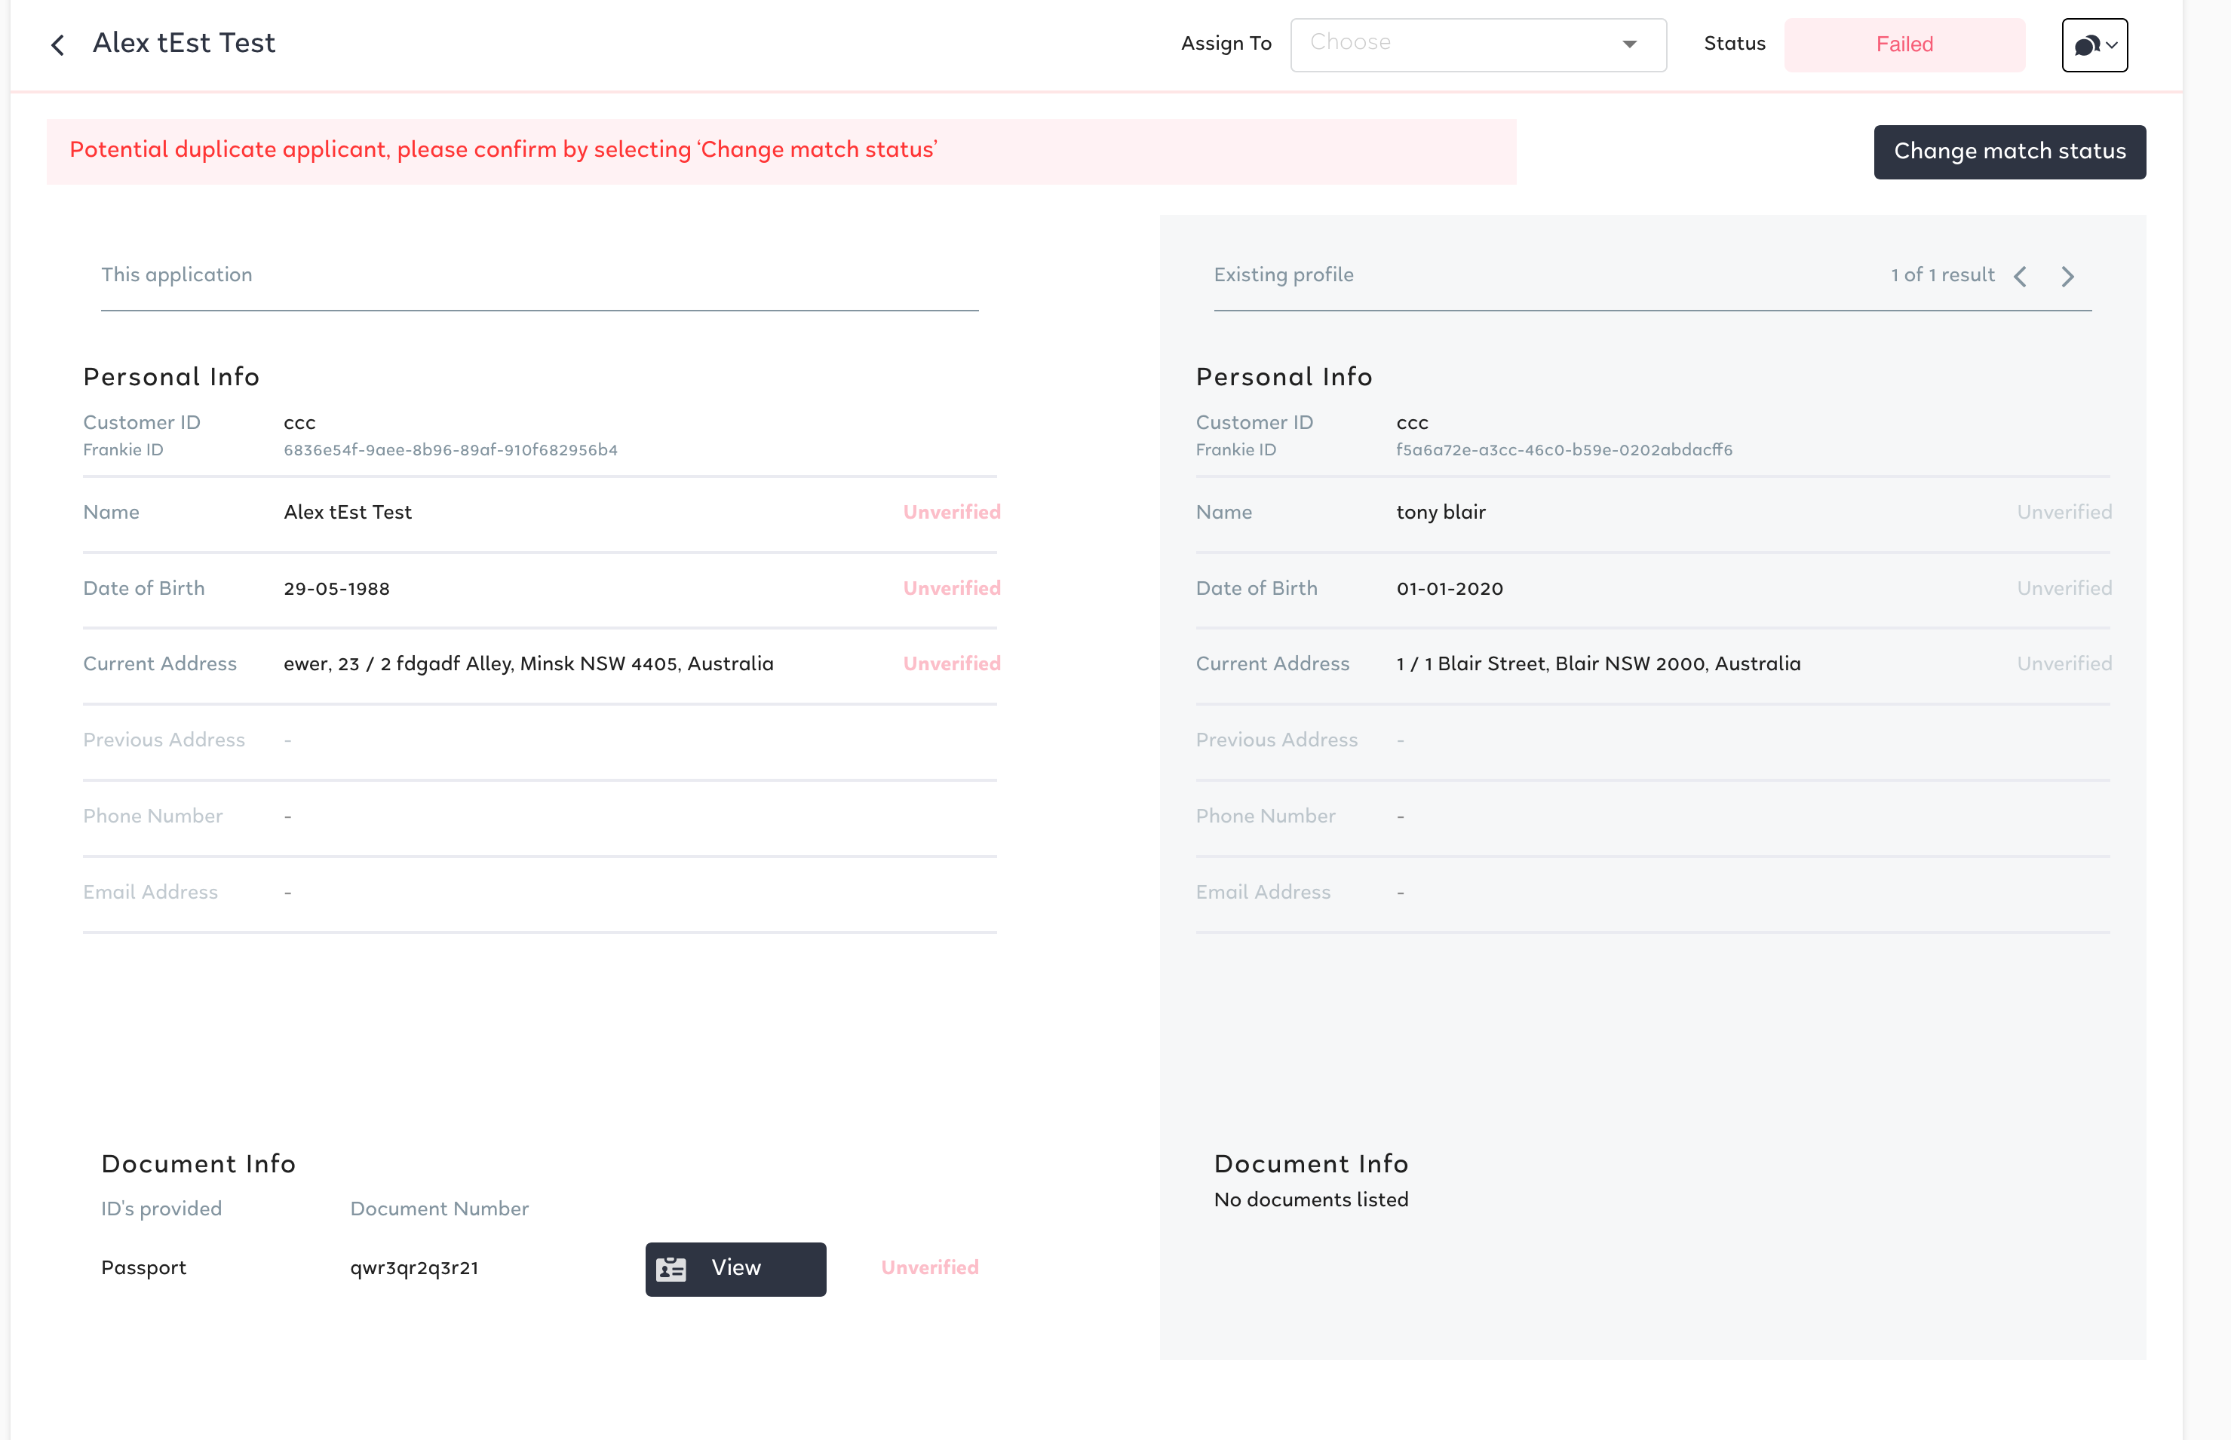Click the existing profile Frankie ID f5a6a72e
The width and height of the screenshot is (2231, 1440).
click(x=1564, y=450)
